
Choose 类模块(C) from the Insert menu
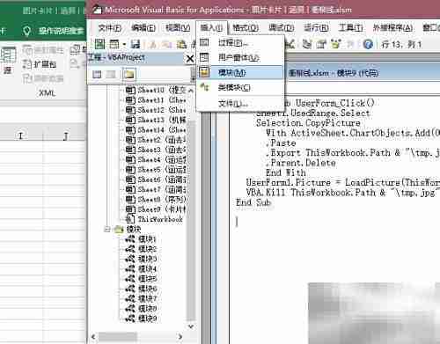240,87
